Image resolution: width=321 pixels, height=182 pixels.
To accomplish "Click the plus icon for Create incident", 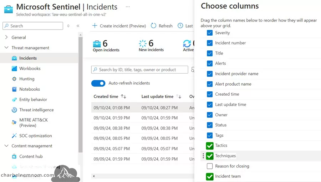I will click(x=95, y=26).
